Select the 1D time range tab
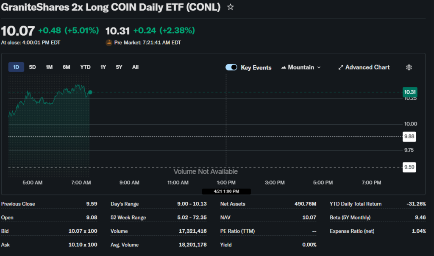 click(x=16, y=67)
